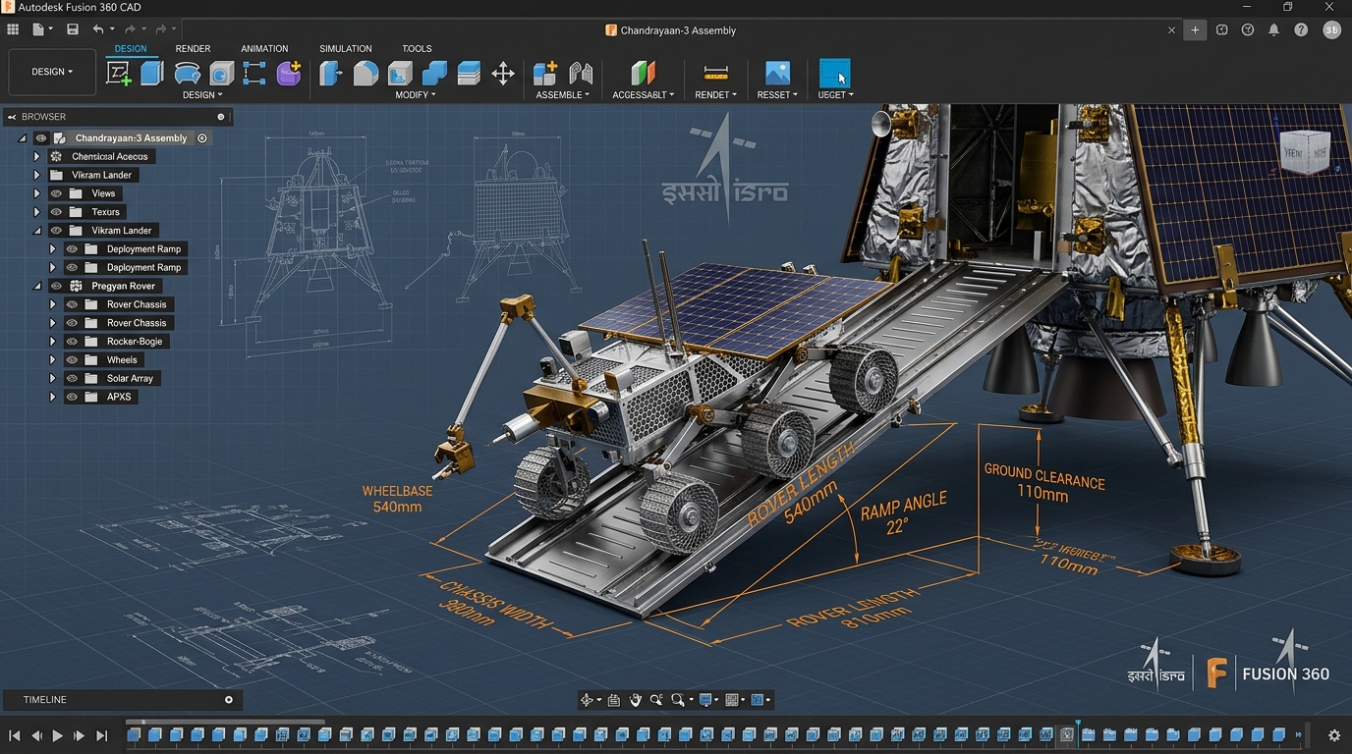This screenshot has height=754, width=1352.
Task: Select the rectangle with corner handles tool
Action: (x=254, y=74)
